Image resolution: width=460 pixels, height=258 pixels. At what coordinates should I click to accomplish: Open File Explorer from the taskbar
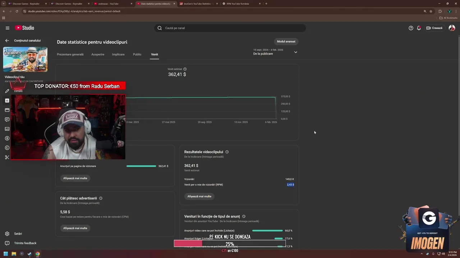[14, 254]
